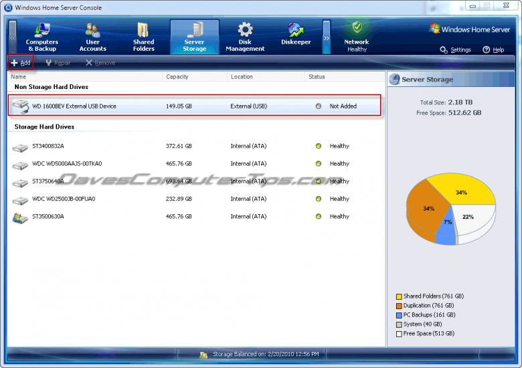Click the Add button in toolbar

[x=21, y=63]
